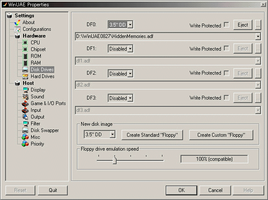Viewport: 268px width, 200px height.
Task: Click the CPU chip icon in Hardware tree
Action: (x=26, y=43)
